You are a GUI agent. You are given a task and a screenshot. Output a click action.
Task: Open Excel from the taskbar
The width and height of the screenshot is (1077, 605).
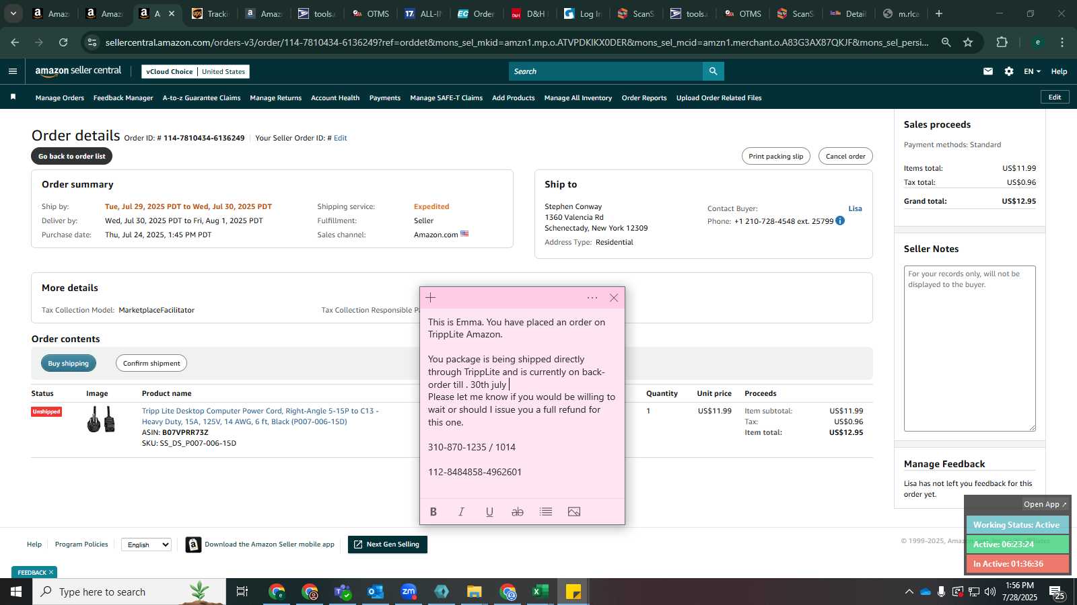540,592
